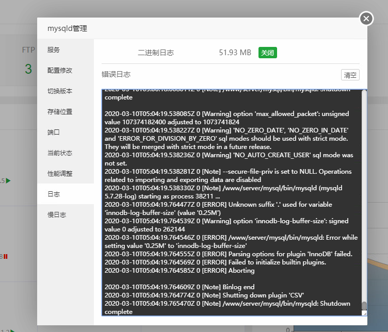This screenshot has height=332, width=388.
Task: Select 切换版本 menu item
Action: tap(60, 91)
